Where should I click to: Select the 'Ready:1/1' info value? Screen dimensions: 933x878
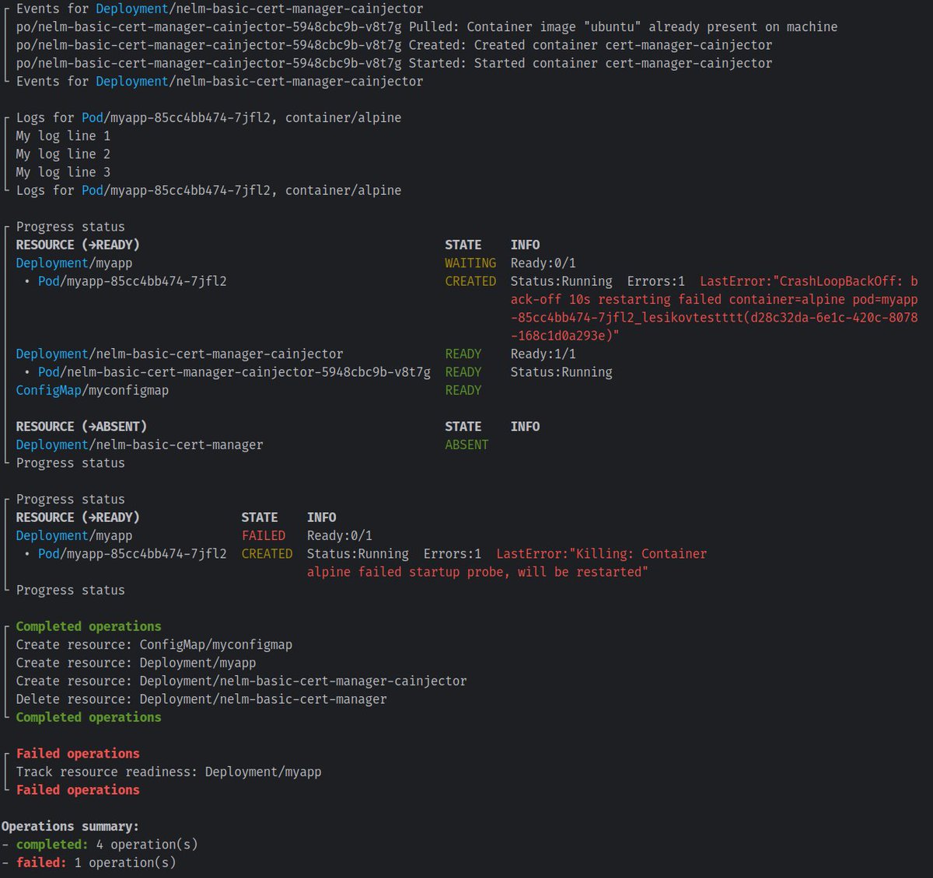pos(543,354)
